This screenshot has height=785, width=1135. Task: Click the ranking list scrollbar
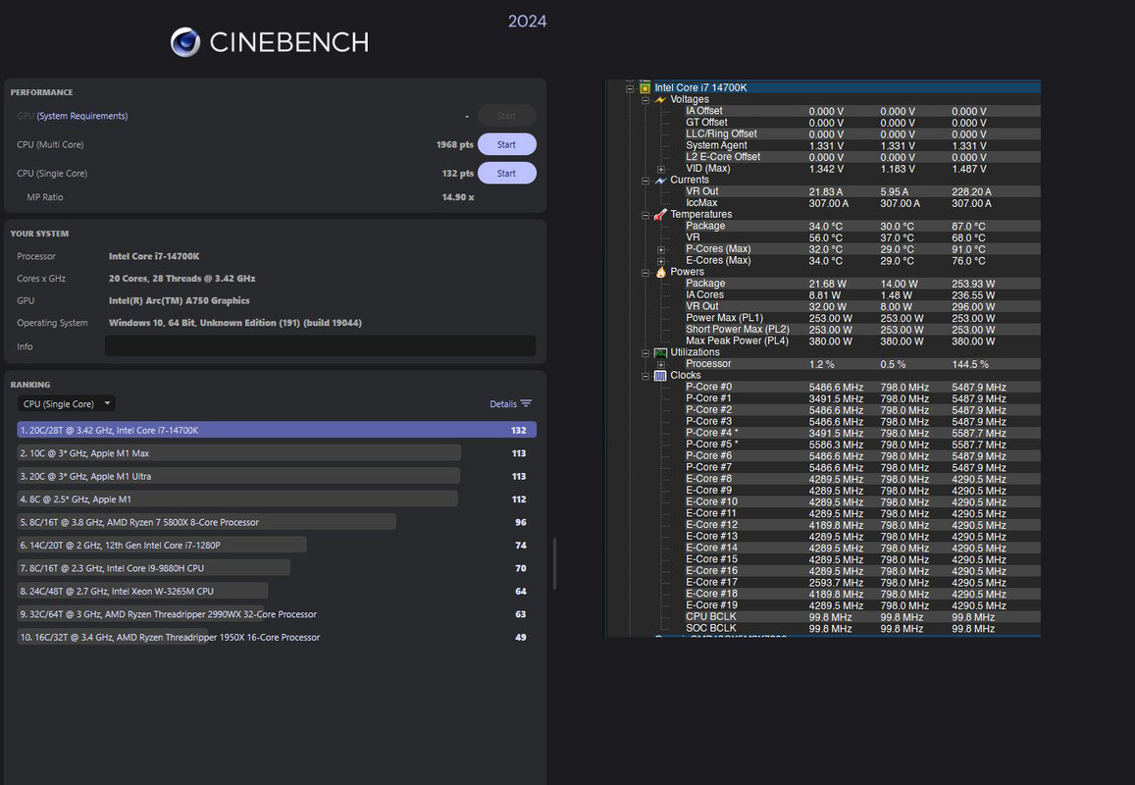coord(554,563)
